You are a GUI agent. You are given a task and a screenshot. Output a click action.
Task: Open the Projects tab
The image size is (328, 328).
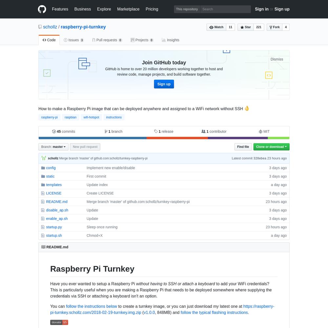coord(142,40)
